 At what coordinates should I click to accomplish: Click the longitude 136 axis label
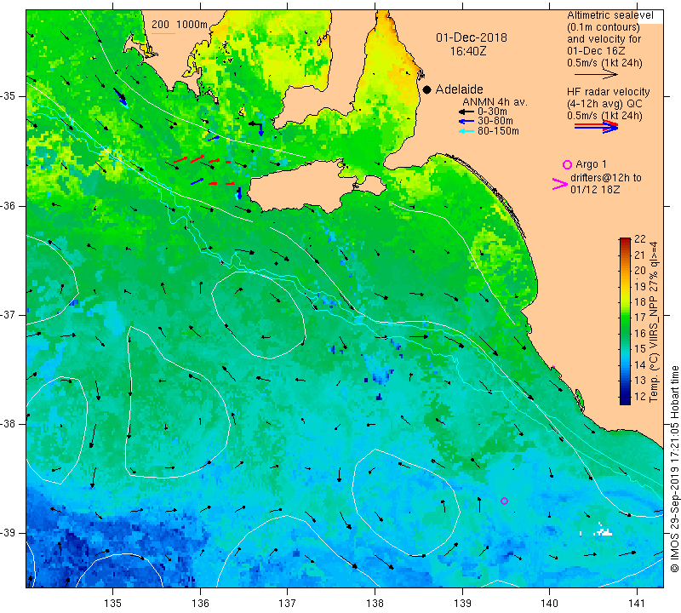pyautogui.click(x=200, y=603)
